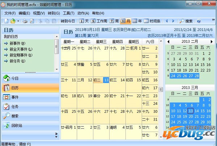Select the 惊蛰 5 day cell
This screenshot has height=146, width=217.
pos(85,69)
